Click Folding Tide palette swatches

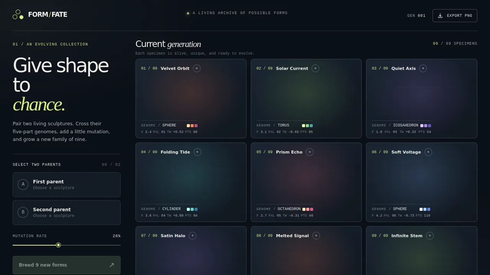[x=192, y=209]
